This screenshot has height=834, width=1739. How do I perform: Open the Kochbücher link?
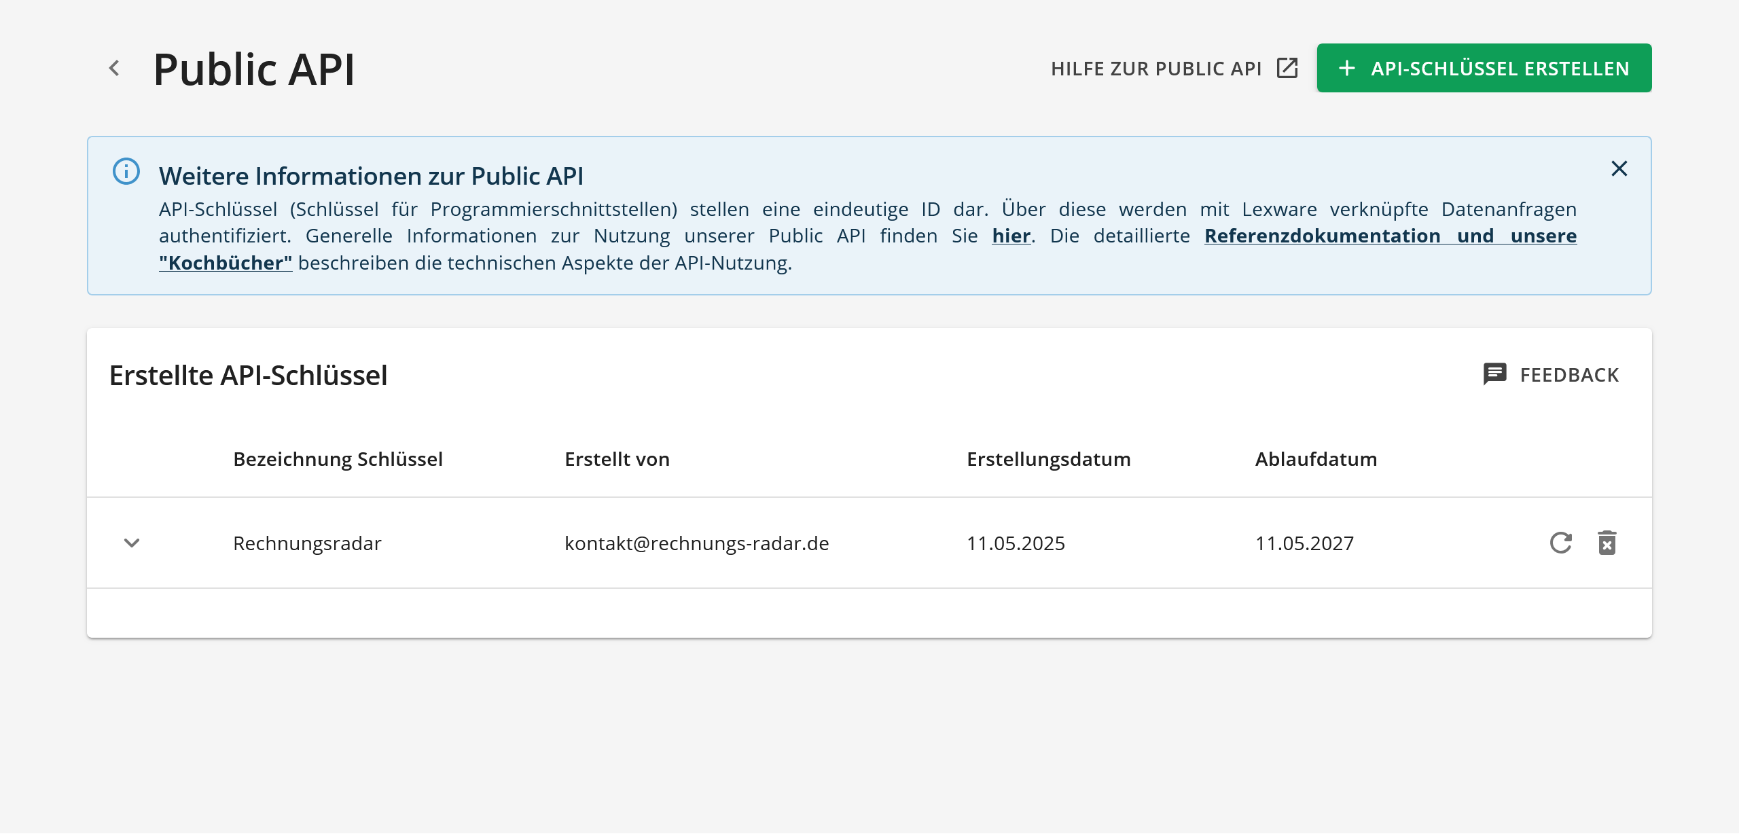pyautogui.click(x=226, y=262)
